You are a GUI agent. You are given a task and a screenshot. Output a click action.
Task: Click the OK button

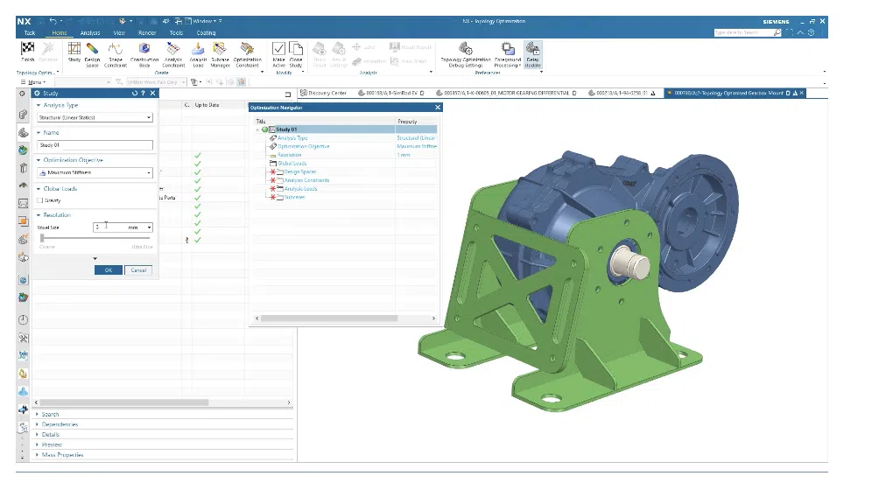pyautogui.click(x=109, y=270)
